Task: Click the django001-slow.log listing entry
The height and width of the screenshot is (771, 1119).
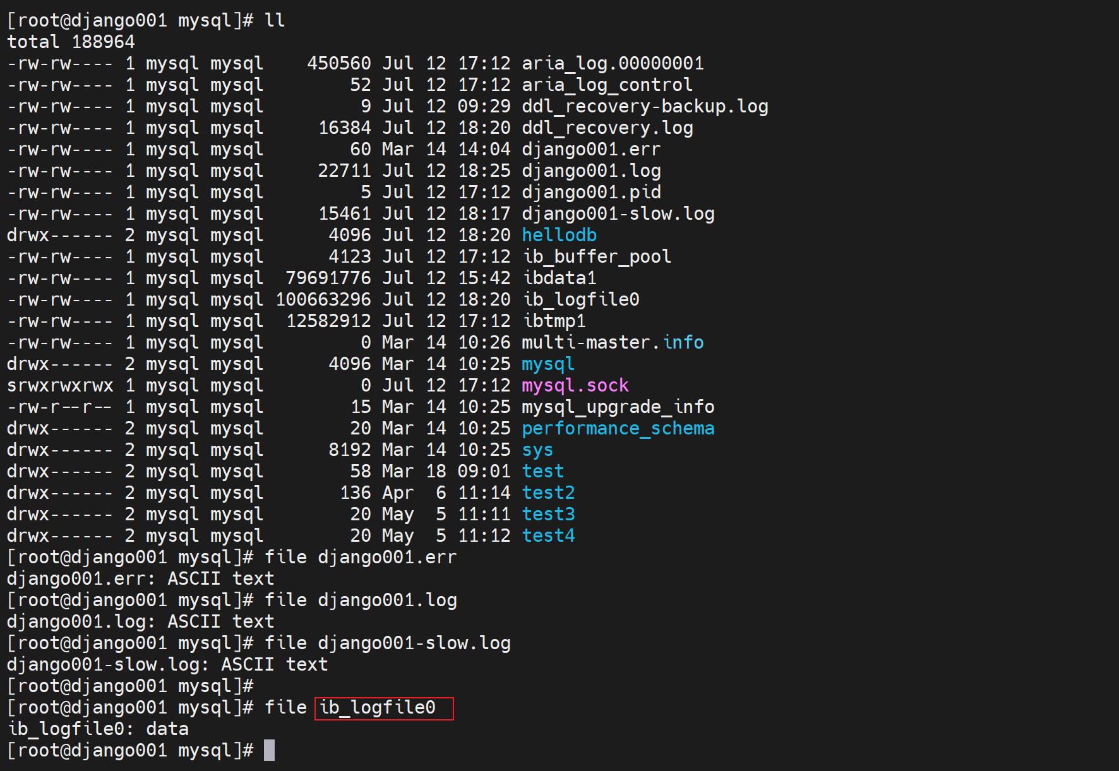Action: tap(618, 213)
